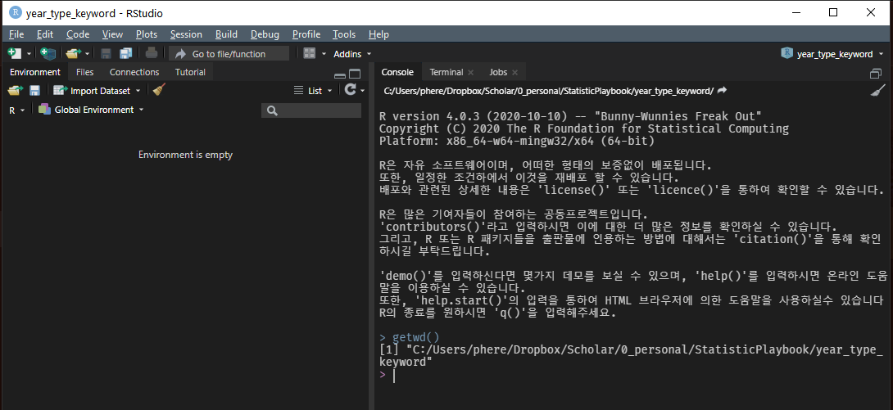Open the File menu
Viewport: 893px width, 410px height.
(x=16, y=34)
